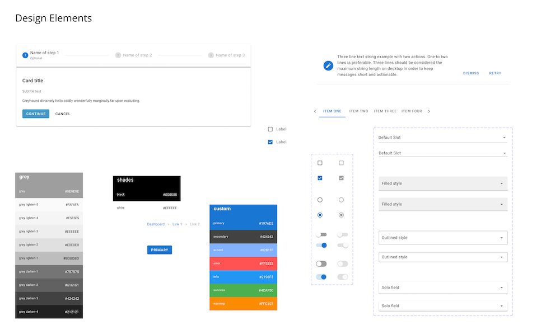Image resolution: width=560 pixels, height=330 pixels.
Task: Select the empty blue-column radio button
Action: tap(320, 200)
